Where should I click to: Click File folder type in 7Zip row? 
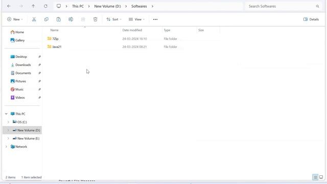tap(170, 39)
